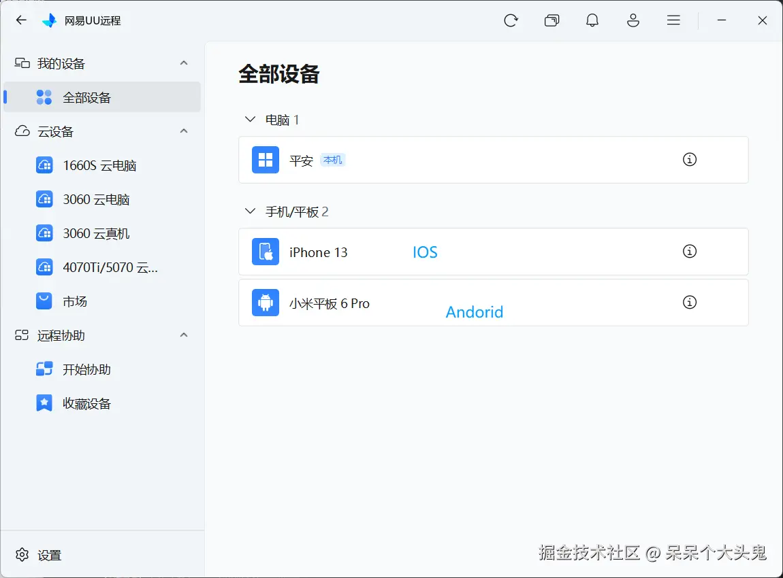Close the UU Remote window

click(x=763, y=20)
